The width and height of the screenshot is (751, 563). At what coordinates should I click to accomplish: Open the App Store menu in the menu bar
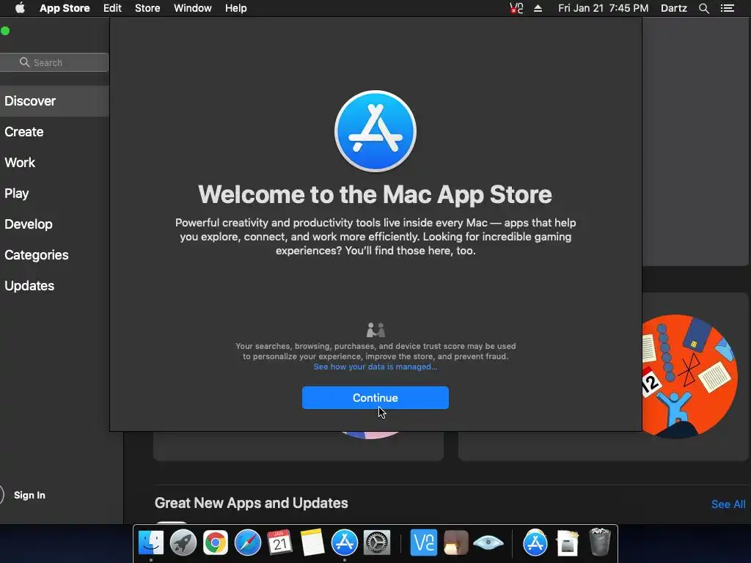[x=65, y=8]
